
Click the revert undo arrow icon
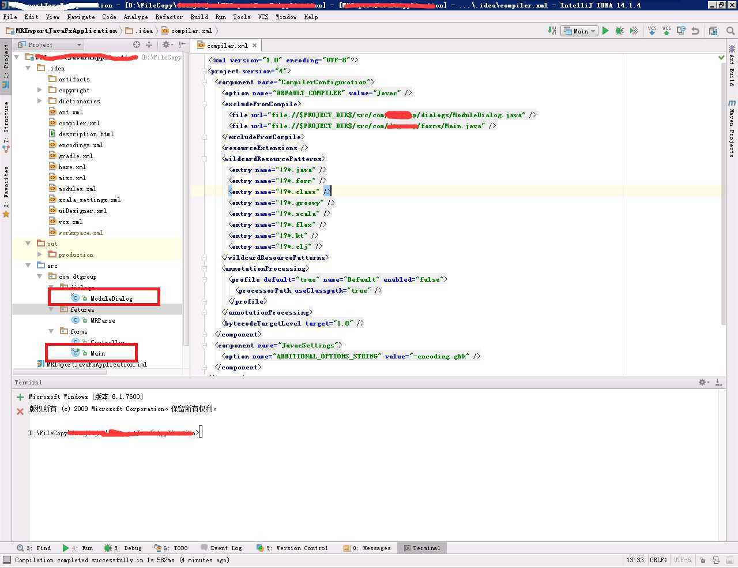coord(695,31)
